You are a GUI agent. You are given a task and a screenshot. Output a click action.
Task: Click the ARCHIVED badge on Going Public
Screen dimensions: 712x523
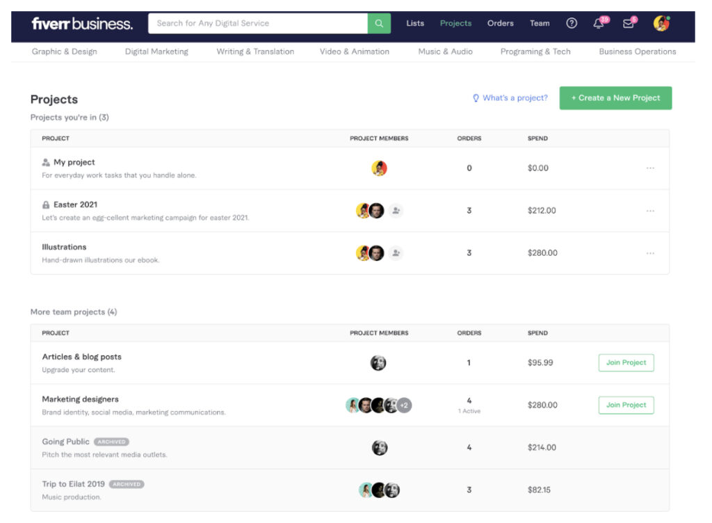pos(112,441)
